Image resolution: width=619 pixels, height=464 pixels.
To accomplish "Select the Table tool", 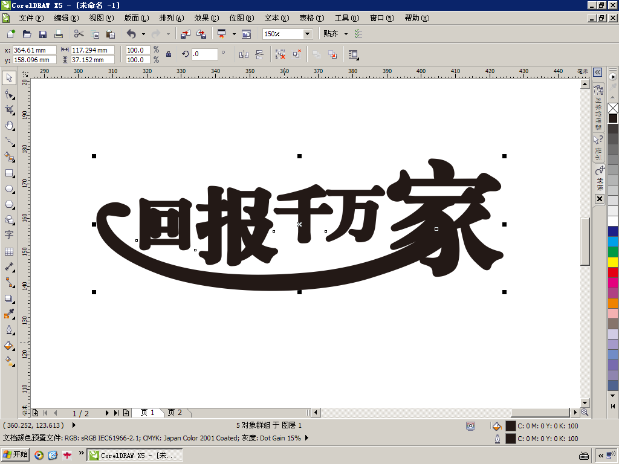I will tap(9, 251).
